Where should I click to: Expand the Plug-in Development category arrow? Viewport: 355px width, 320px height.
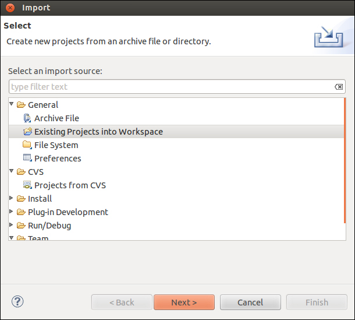tap(12, 212)
